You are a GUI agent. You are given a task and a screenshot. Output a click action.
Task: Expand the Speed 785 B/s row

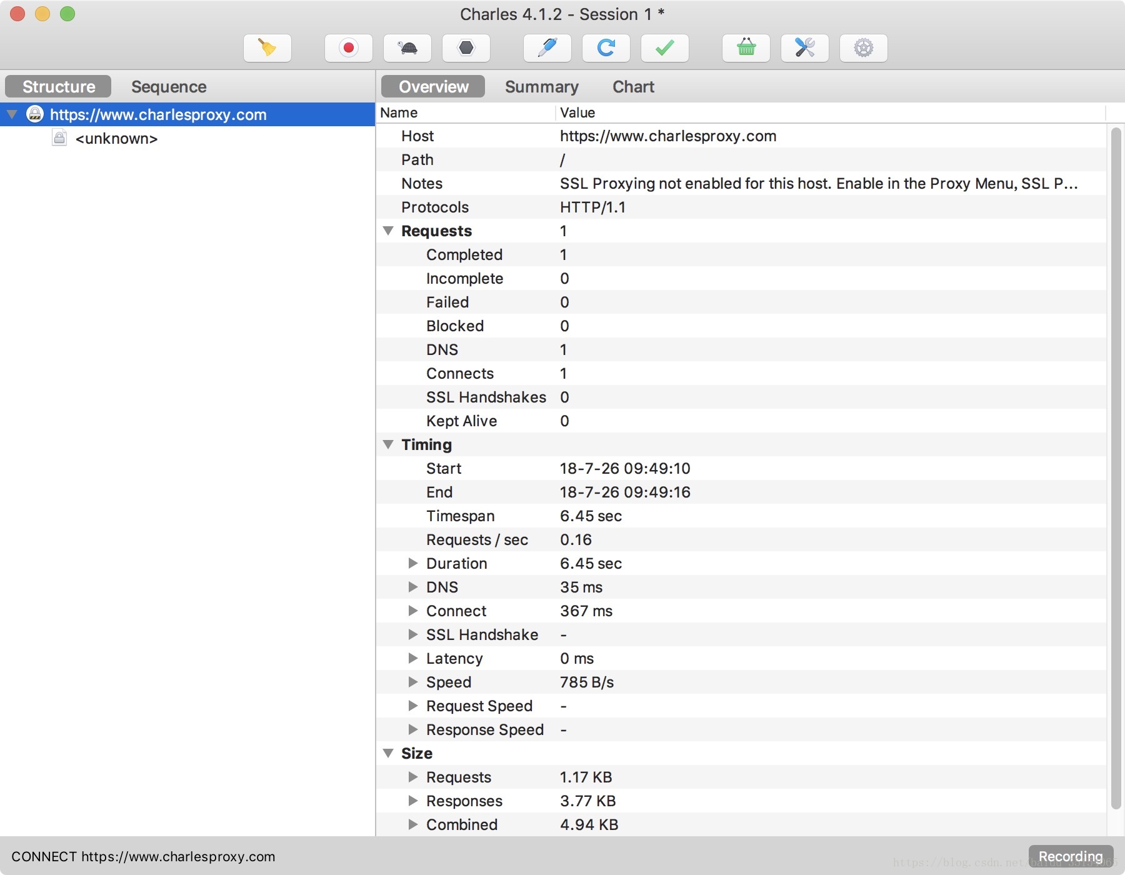412,682
